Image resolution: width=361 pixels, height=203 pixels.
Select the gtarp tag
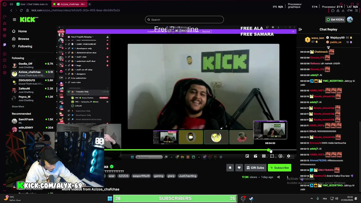pyautogui.click(x=171, y=176)
